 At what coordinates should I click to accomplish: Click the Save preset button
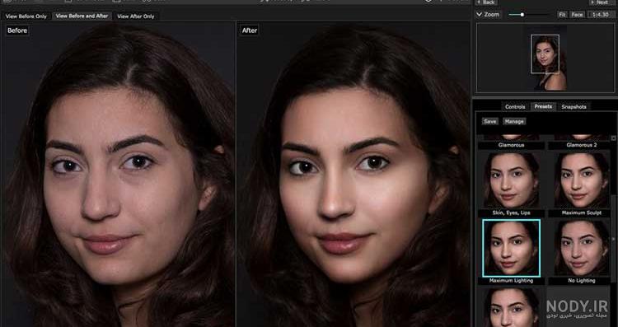490,122
